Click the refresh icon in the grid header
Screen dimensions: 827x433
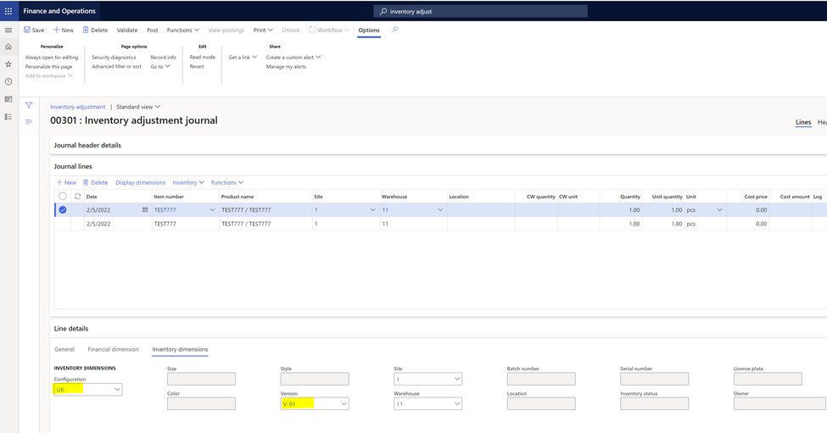point(77,197)
